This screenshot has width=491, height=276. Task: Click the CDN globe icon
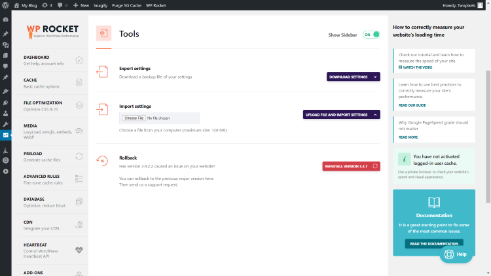point(79,225)
